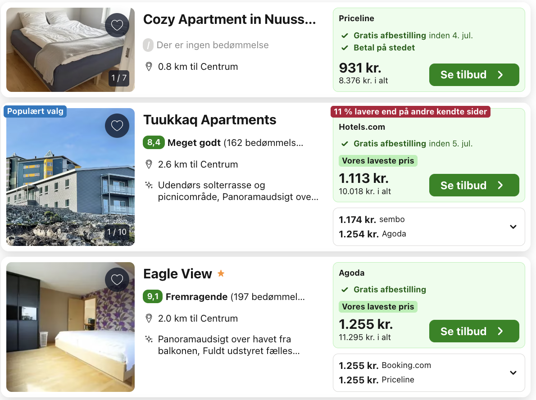Viewport: 536px width, 400px height.
Task: Open the Cozy Apartment in Nuuss... title
Action: [229, 19]
